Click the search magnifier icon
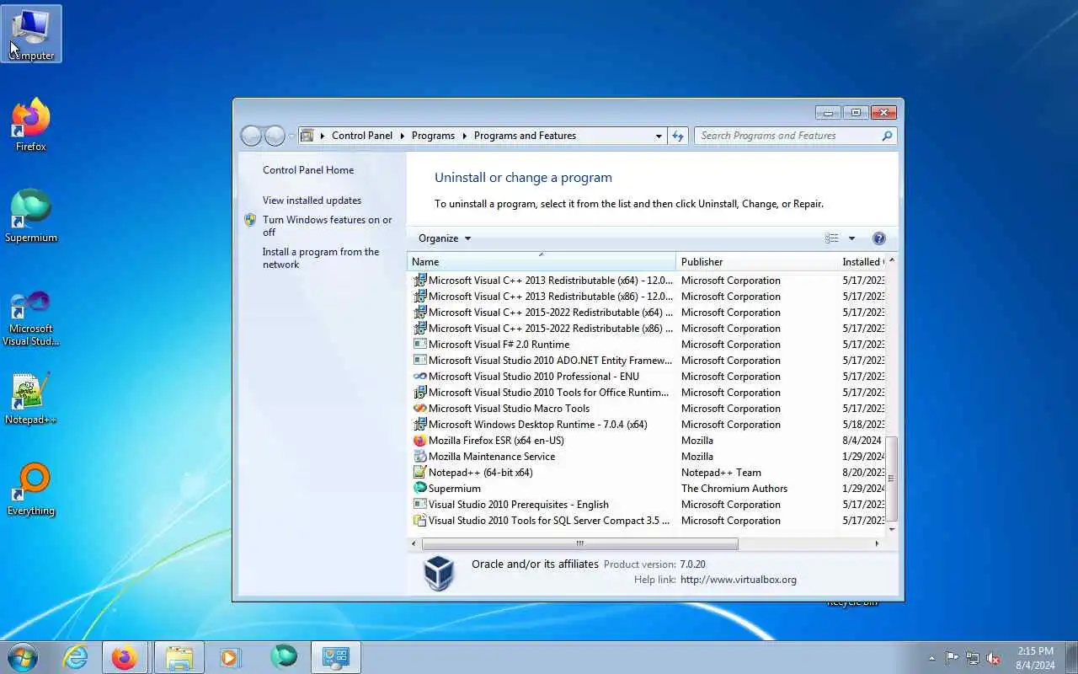The width and height of the screenshot is (1078, 674). click(x=887, y=136)
